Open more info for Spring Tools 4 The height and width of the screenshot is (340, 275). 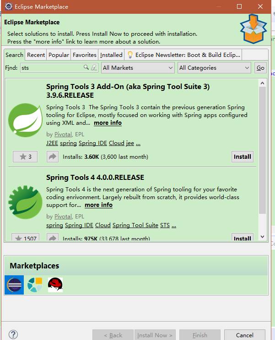coord(98,205)
